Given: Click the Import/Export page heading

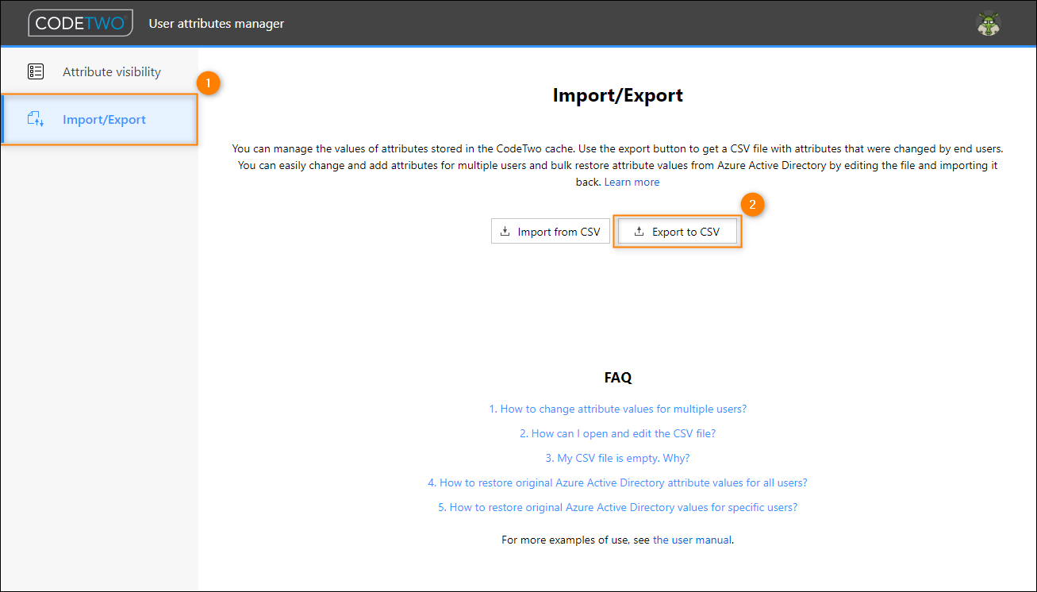Looking at the screenshot, I should pyautogui.click(x=618, y=95).
